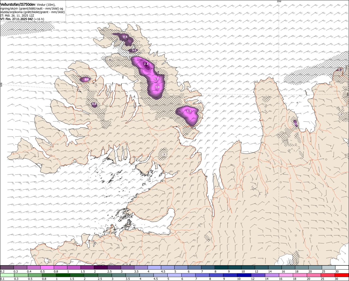Select darkest green rain swatch starting at 1

coord(63,275)
